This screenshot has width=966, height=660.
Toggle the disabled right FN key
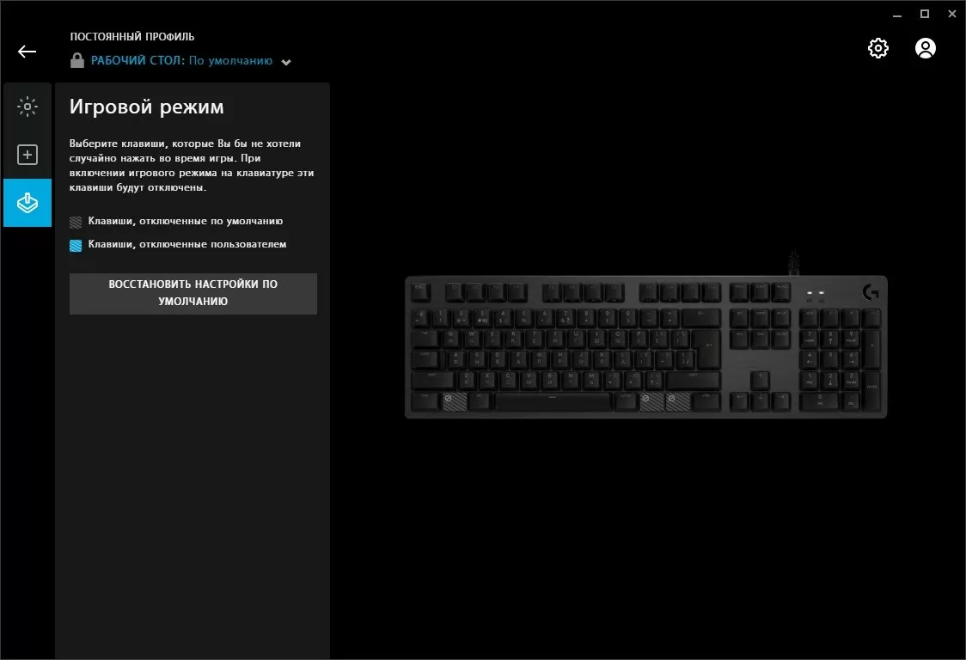click(651, 401)
